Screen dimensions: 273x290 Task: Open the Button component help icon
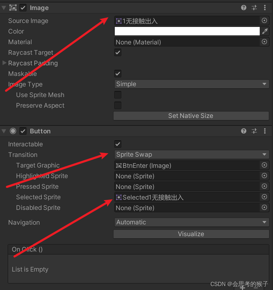point(243,131)
